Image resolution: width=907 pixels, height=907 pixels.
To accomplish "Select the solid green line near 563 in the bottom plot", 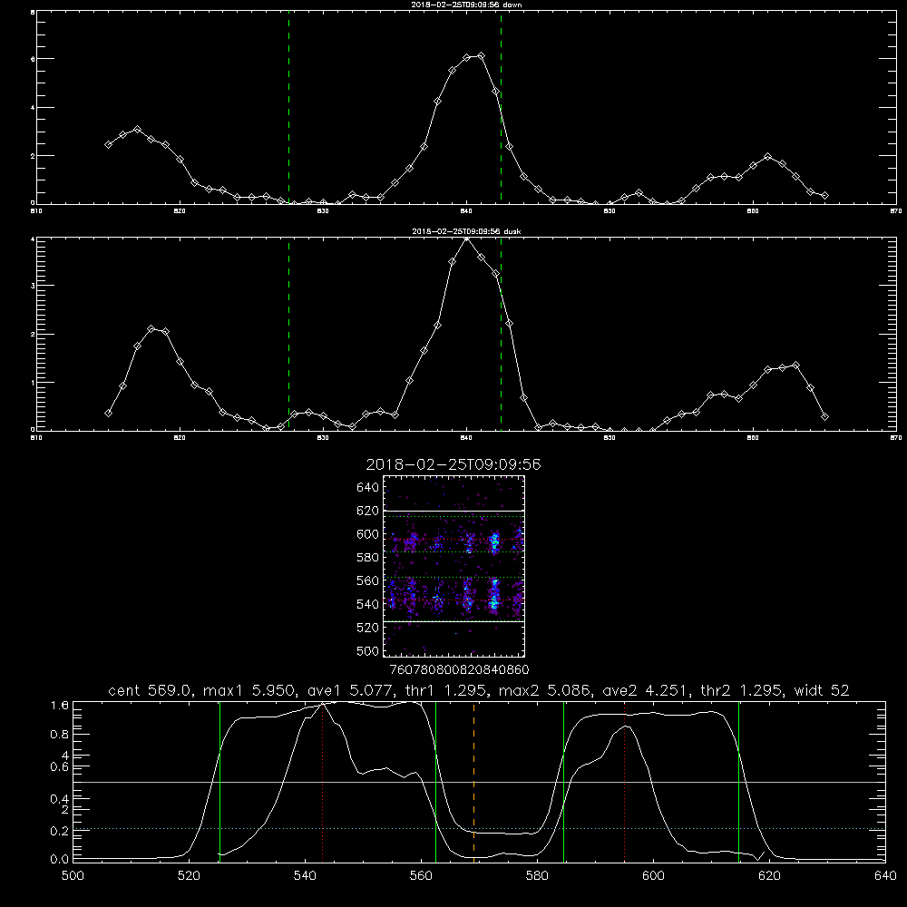I will 435,781.
